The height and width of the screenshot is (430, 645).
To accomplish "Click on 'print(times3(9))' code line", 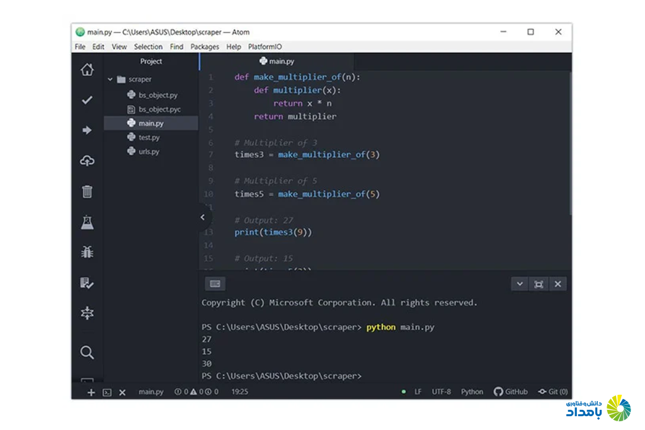I will pos(273,232).
